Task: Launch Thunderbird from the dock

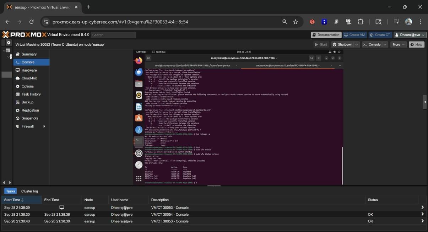Action: tap(138, 72)
